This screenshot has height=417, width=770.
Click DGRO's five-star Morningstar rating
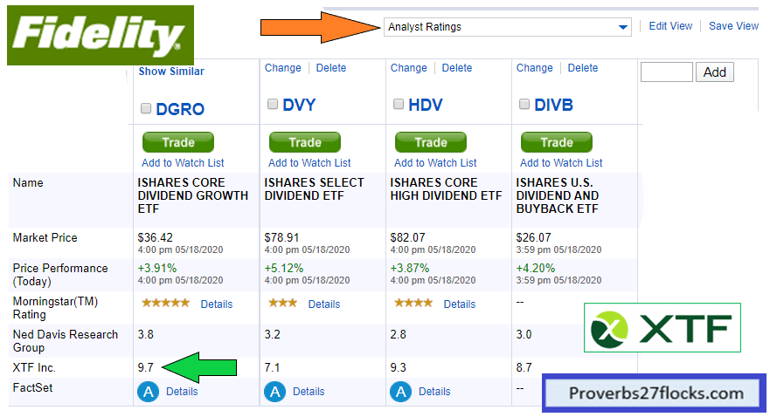[x=165, y=304]
